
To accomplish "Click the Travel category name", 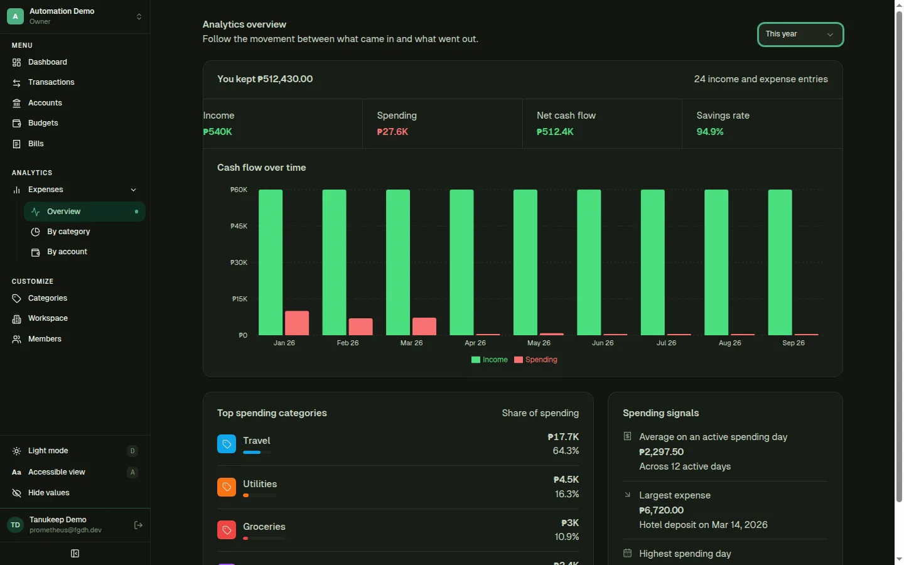I will tap(257, 441).
